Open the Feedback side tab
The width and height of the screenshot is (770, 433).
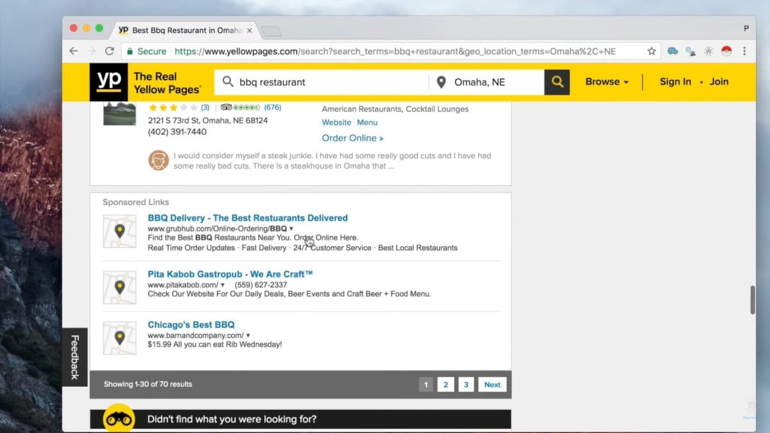coord(74,357)
